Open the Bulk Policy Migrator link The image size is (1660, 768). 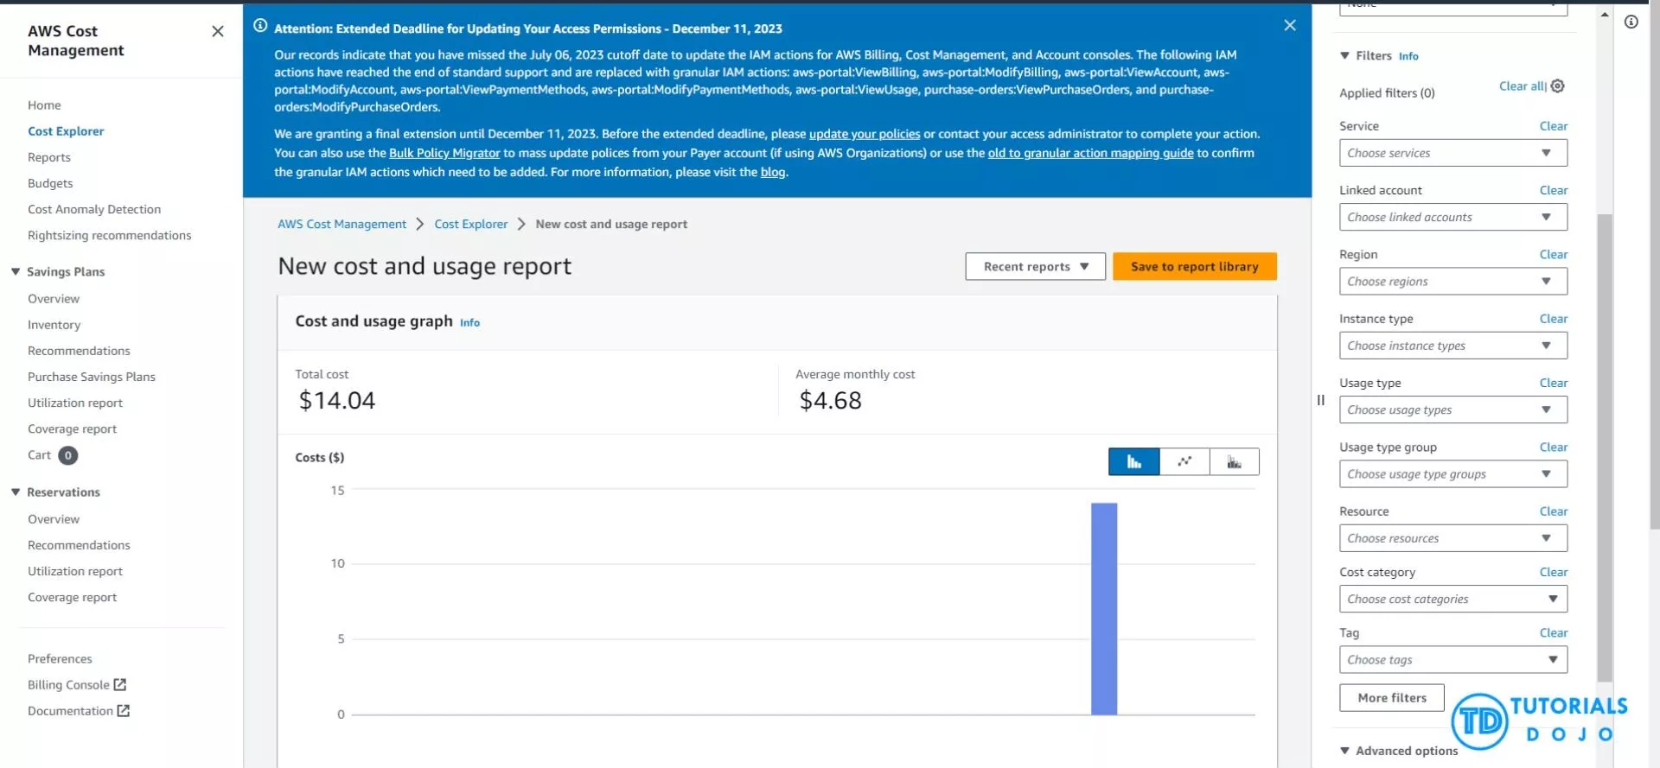pyautogui.click(x=444, y=153)
